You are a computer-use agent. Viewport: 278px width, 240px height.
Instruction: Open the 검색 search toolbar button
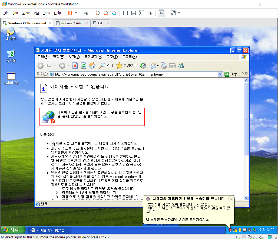click(x=106, y=66)
